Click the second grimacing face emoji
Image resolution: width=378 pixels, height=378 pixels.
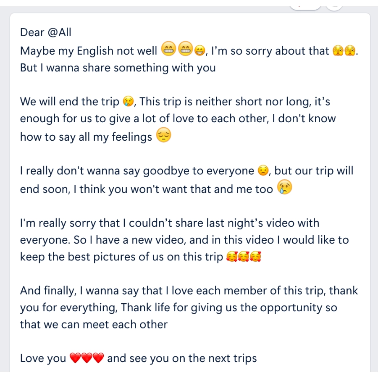185,48
